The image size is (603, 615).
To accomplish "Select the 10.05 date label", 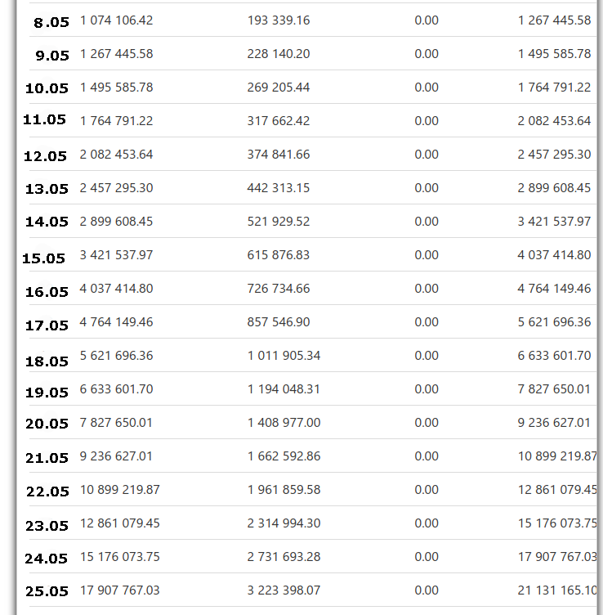I will [47, 88].
